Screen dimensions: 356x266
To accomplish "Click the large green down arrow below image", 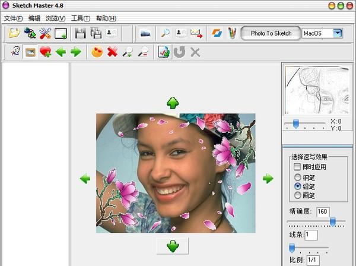I will pos(172,246).
